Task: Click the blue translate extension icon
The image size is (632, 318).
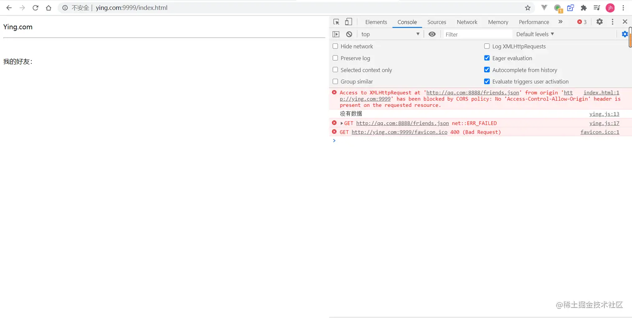Action: click(x=571, y=8)
